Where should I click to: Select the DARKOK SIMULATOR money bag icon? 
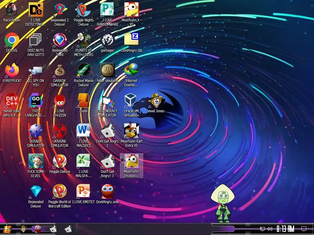(x=60, y=75)
